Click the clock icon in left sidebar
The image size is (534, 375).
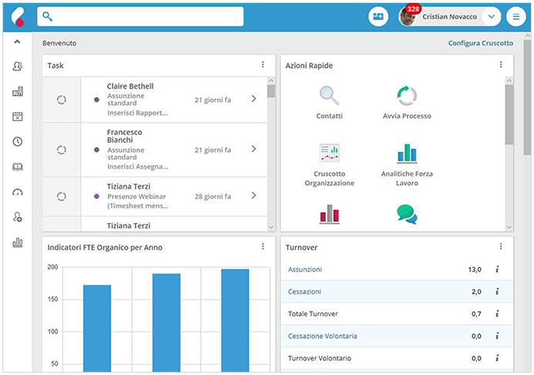17,141
